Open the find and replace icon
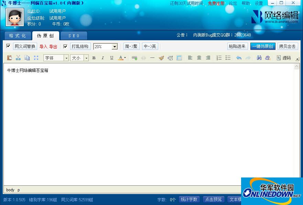This screenshot has height=205, width=303. [268, 58]
